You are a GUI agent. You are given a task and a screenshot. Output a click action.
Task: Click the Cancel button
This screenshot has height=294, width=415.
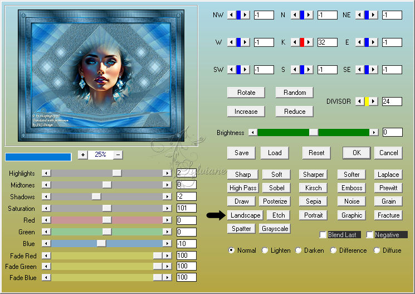tap(388, 153)
